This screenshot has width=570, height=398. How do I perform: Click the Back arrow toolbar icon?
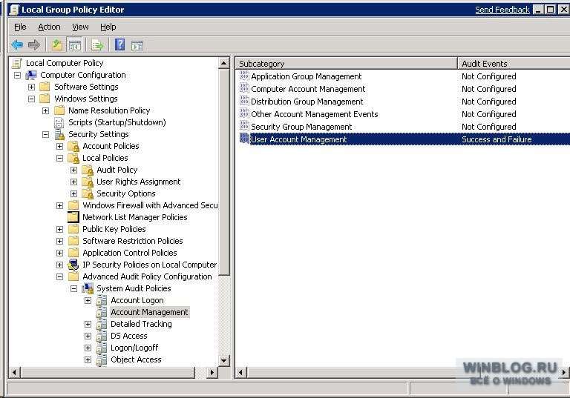[x=17, y=45]
